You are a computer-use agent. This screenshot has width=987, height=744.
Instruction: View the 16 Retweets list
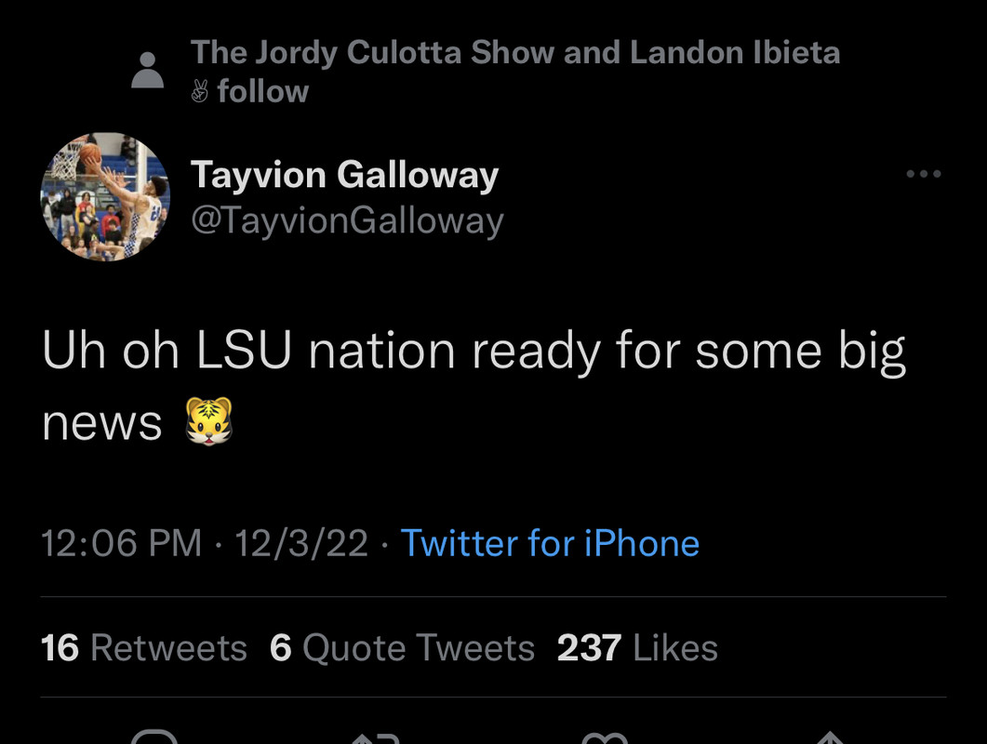point(143,647)
